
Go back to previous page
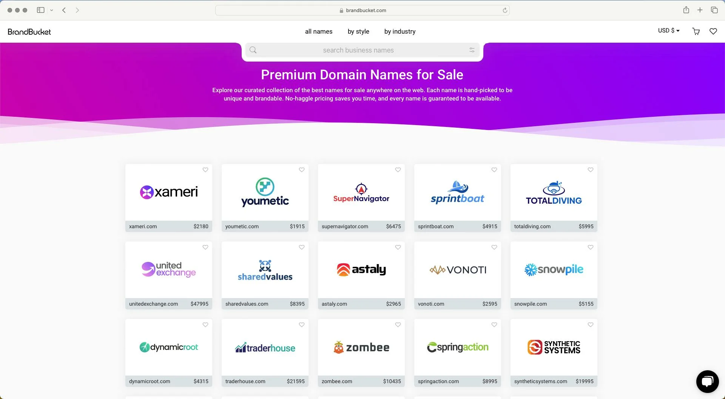[64, 10]
